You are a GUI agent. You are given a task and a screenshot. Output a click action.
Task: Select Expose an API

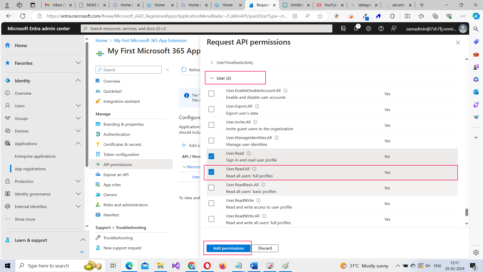click(x=115, y=174)
